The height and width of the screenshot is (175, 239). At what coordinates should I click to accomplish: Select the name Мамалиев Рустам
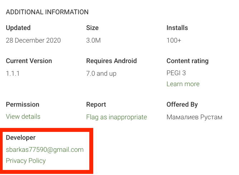[x=194, y=117]
